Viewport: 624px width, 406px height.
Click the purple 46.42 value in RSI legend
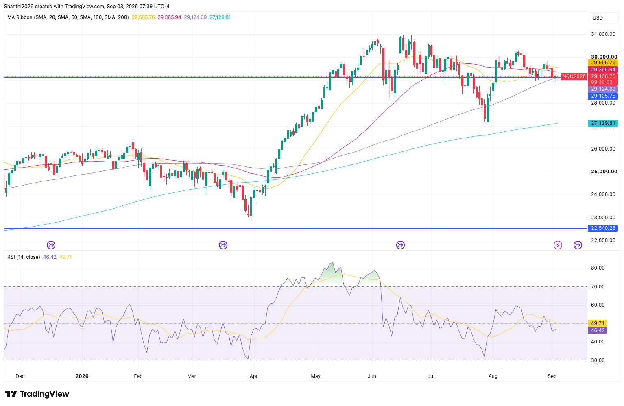50,257
